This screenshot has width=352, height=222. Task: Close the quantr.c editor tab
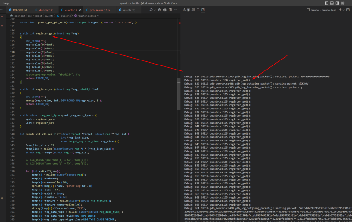pyautogui.click(x=80, y=10)
